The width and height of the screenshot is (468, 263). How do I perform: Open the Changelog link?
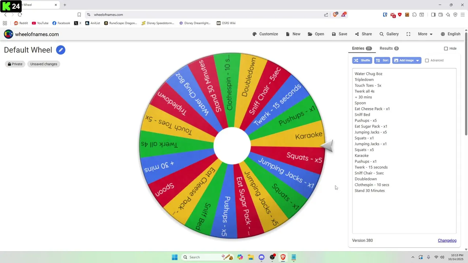[447, 240]
